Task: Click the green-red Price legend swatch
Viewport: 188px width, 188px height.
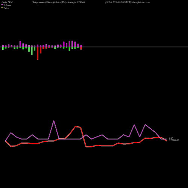Action: tap(2, 8)
